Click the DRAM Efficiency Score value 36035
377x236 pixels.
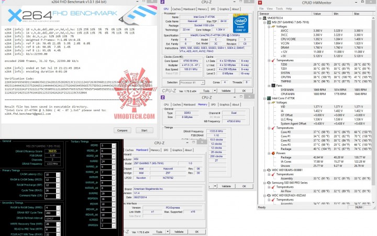[52, 151]
